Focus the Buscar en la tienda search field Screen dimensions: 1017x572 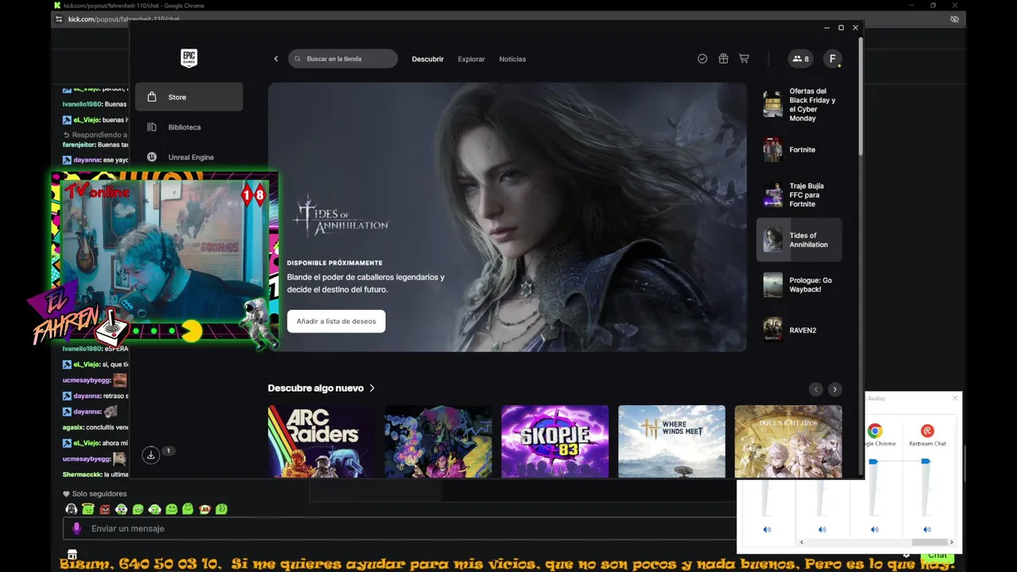click(x=342, y=59)
